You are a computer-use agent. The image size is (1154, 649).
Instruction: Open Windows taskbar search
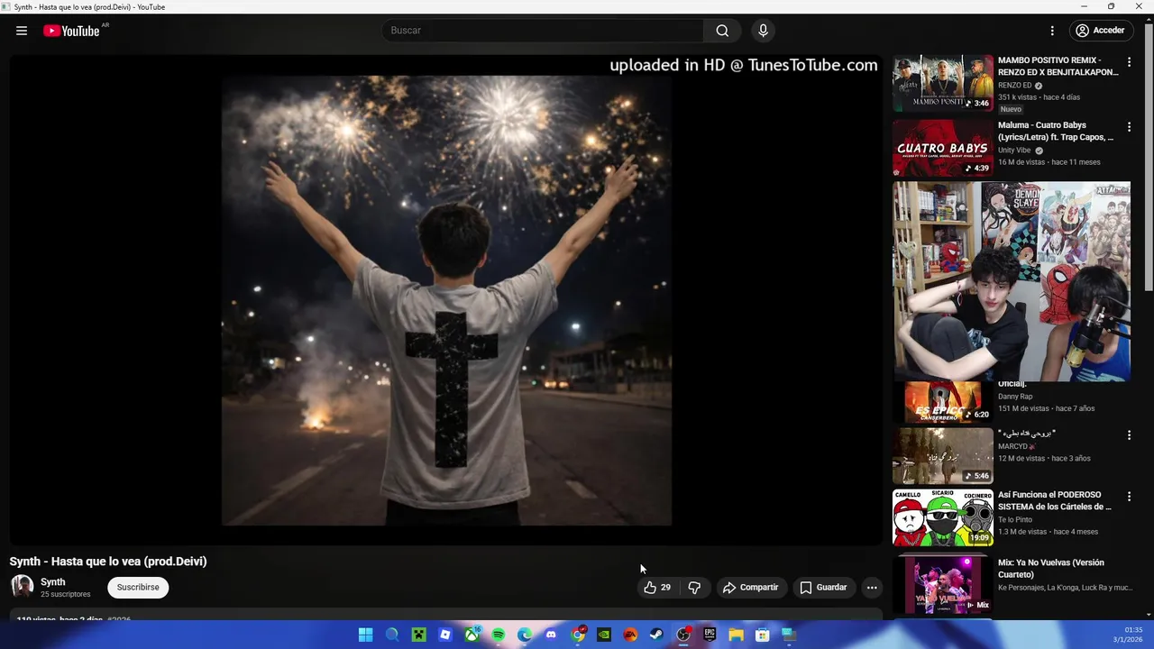coord(392,635)
